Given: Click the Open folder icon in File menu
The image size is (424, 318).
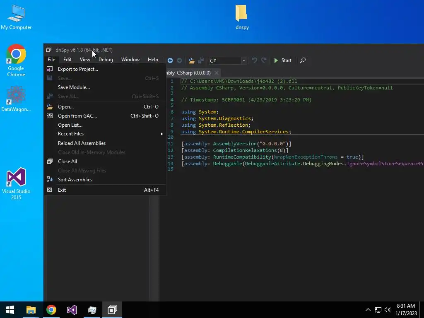Looking at the screenshot, I should (x=50, y=106).
